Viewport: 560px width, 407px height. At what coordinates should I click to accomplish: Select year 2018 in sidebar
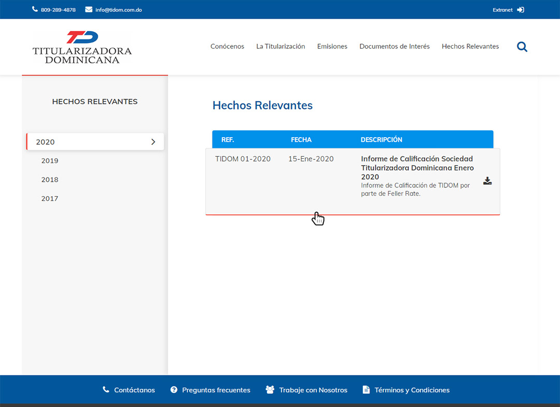click(50, 180)
